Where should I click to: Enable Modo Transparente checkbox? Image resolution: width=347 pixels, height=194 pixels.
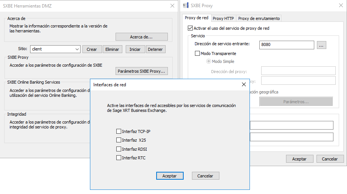click(x=197, y=53)
